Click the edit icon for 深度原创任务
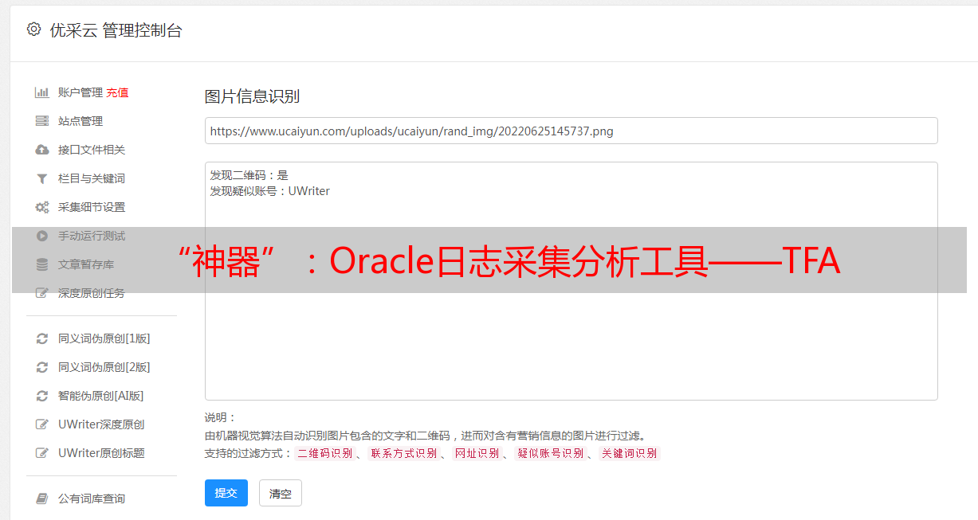The width and height of the screenshot is (978, 520). [x=42, y=293]
